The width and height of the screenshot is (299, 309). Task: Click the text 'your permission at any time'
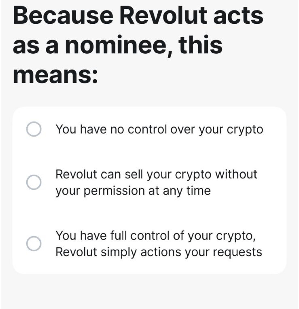tap(133, 190)
